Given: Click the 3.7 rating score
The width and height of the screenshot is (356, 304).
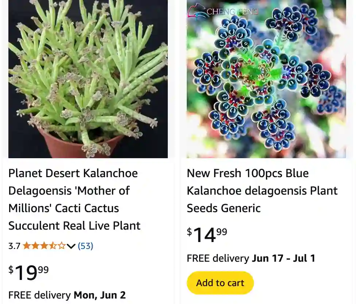Looking at the screenshot, I should coord(14,245).
